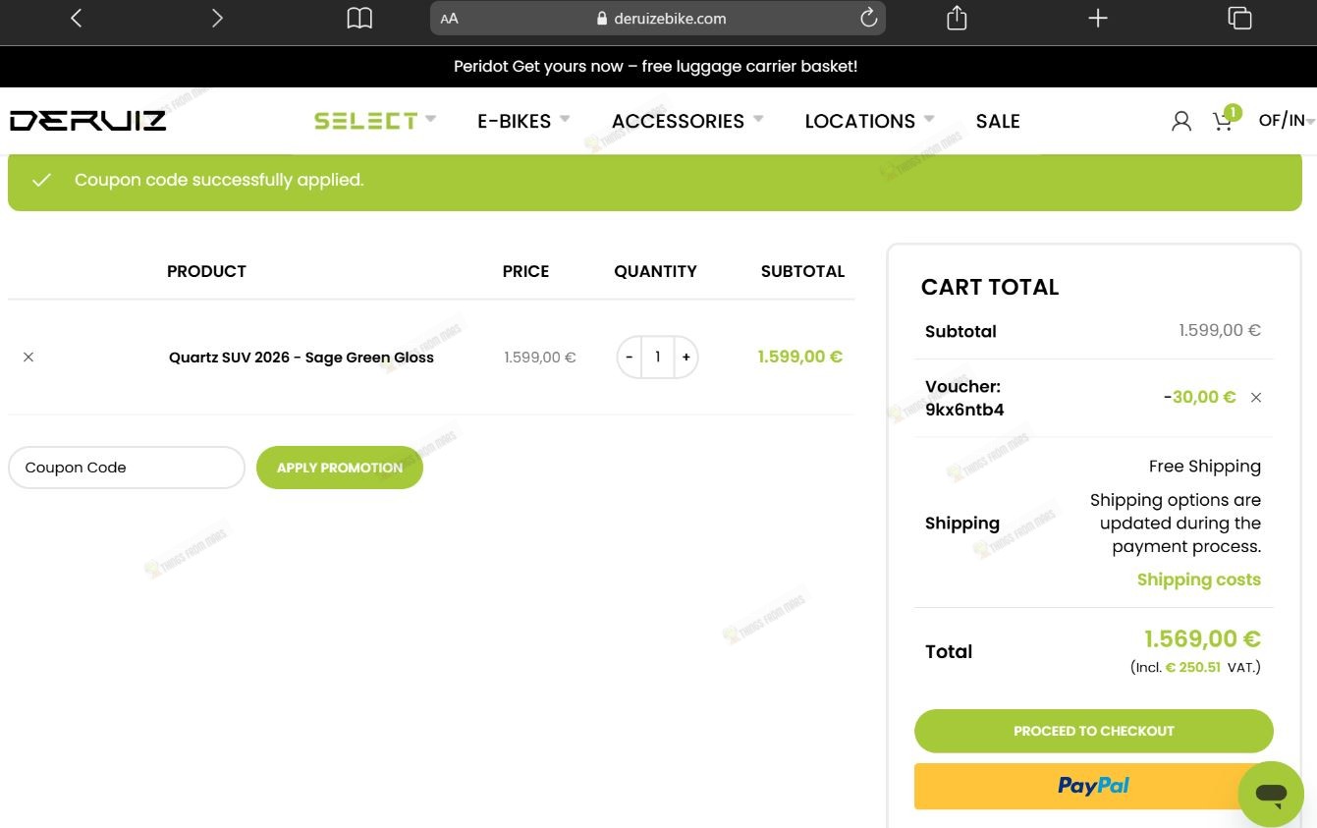Open the Safari share sheet icon
Image resolution: width=1317 pixels, height=828 pixels.
pyautogui.click(x=957, y=18)
